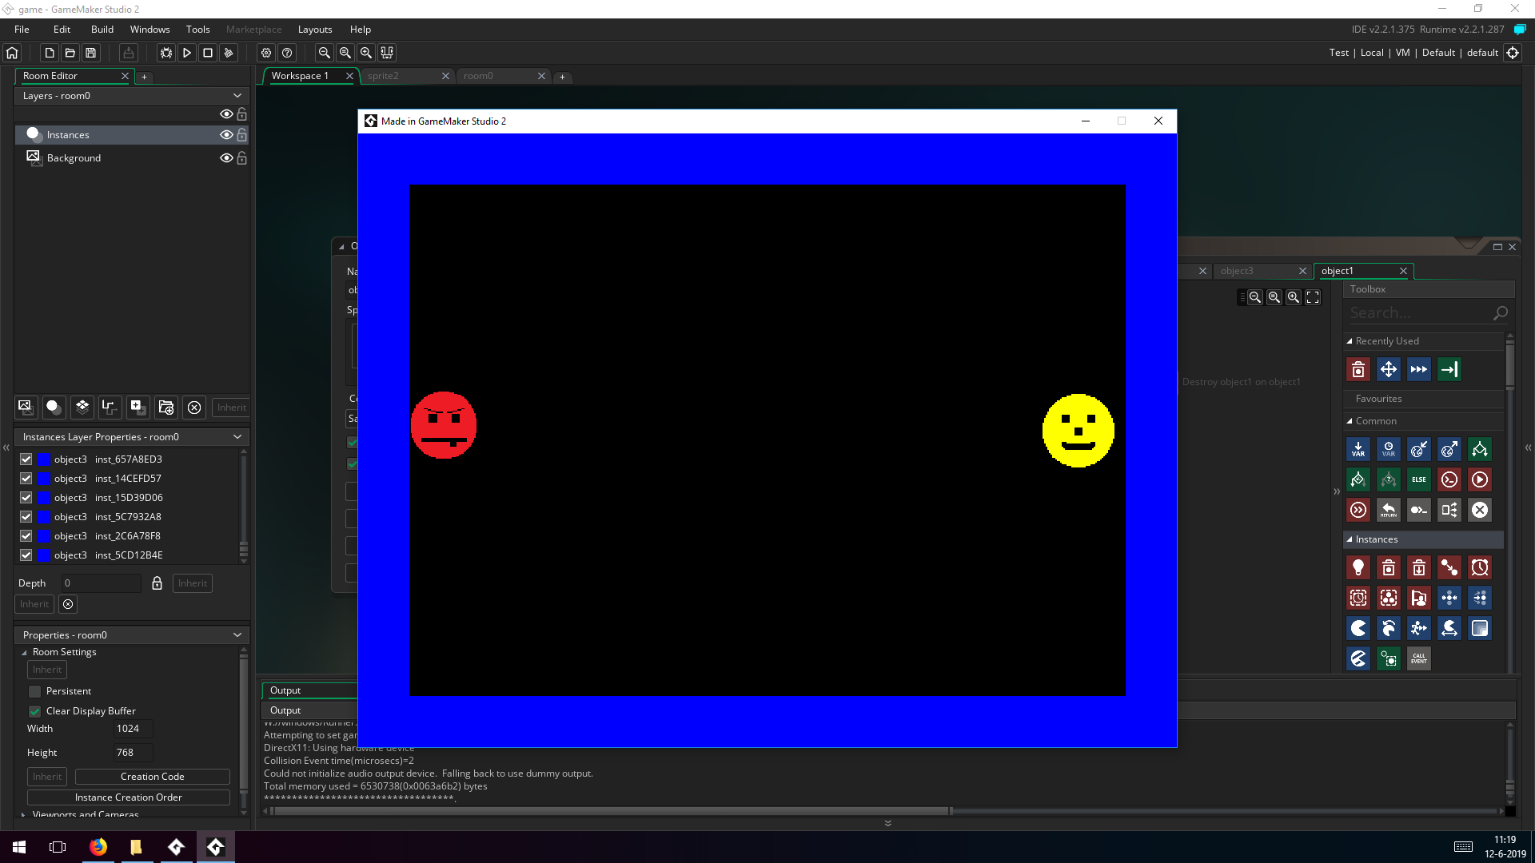Screen dimensions: 1535x863
Task: Click the blue color swatch of inst_14CEFD57
Action: pos(45,479)
